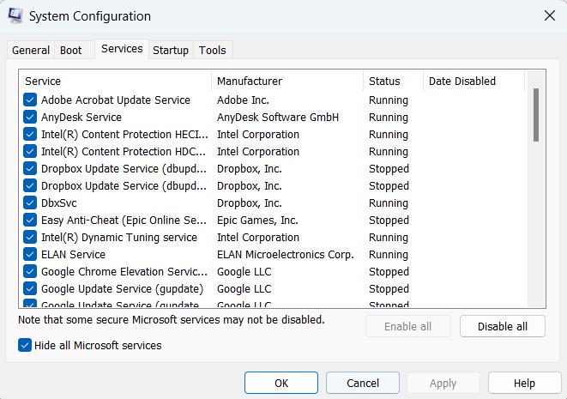
Task: Close the System Configuration window
Action: [550, 15]
